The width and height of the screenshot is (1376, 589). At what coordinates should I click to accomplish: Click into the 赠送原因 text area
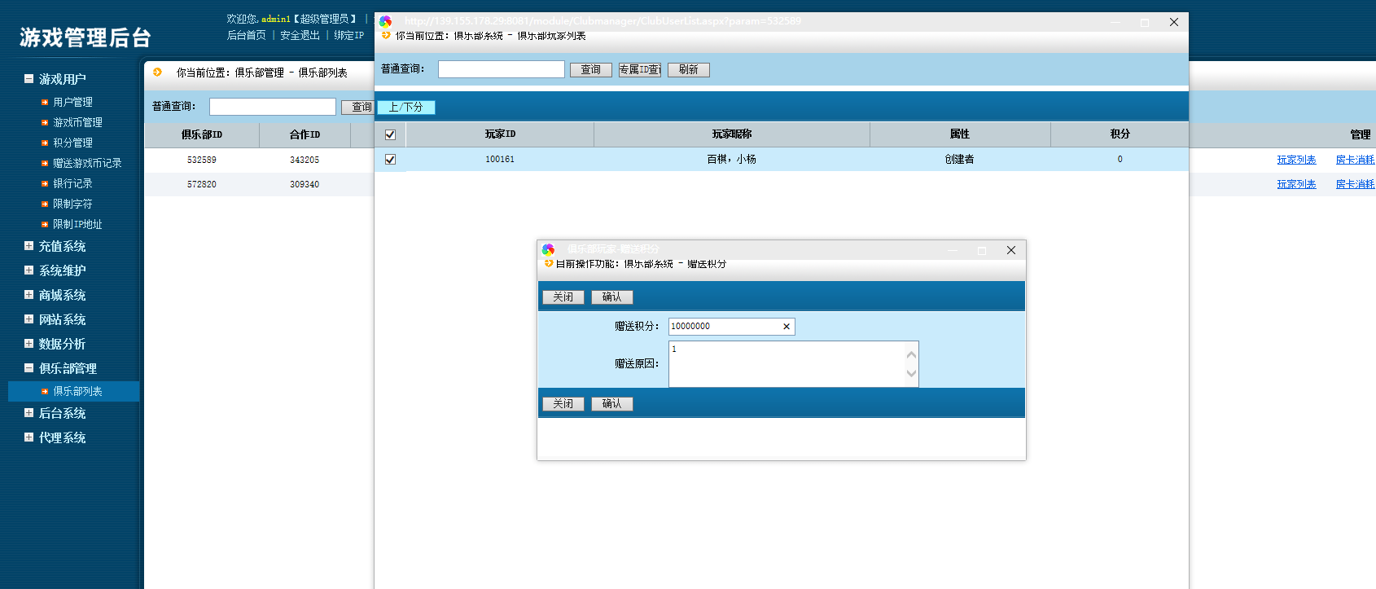(x=786, y=364)
